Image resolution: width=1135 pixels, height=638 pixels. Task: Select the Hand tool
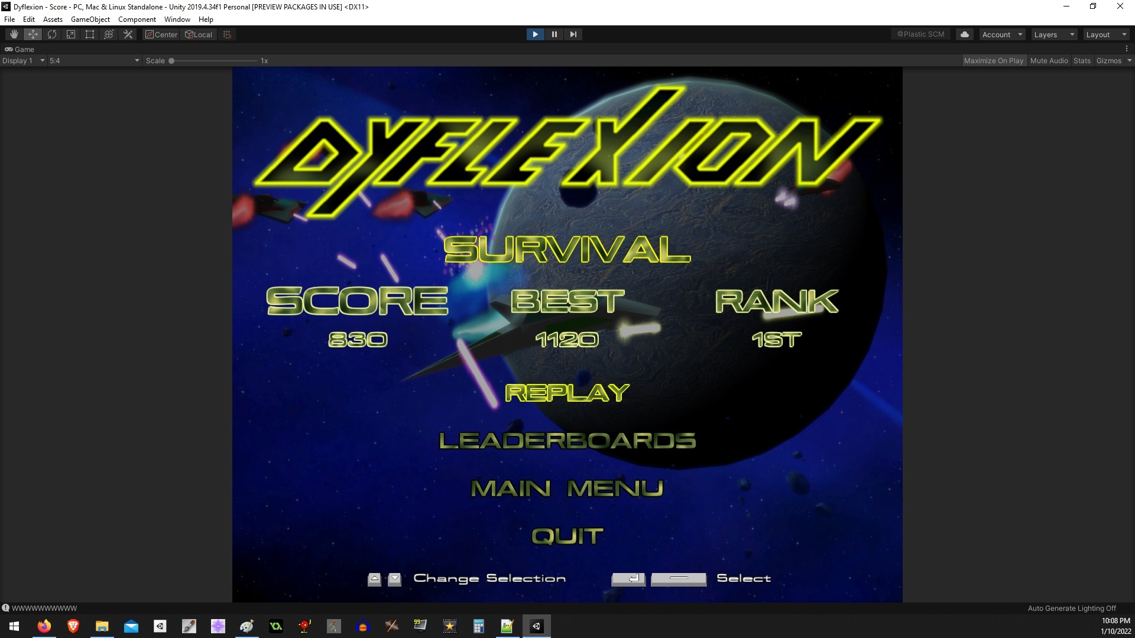[x=14, y=34]
